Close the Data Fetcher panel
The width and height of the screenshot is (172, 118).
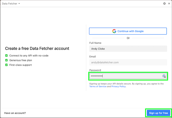point(169,3)
